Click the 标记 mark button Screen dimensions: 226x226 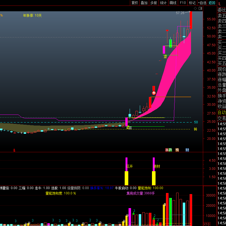click(192, 3)
